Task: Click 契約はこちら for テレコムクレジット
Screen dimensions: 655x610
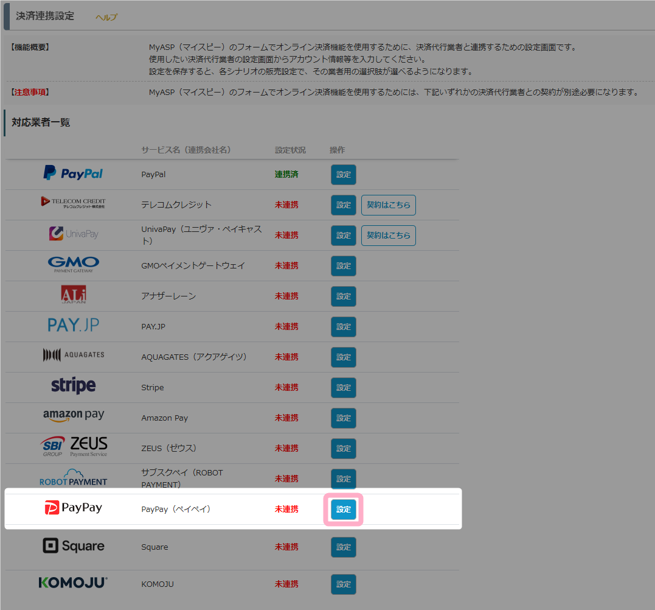Action: coord(388,205)
